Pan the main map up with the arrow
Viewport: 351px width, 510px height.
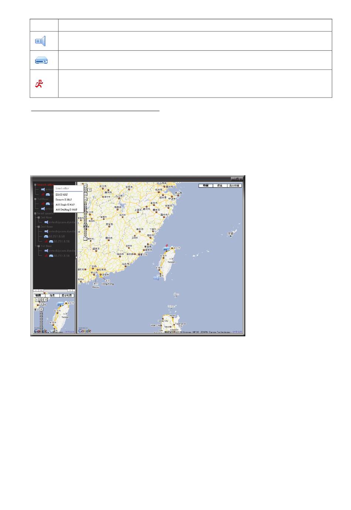(x=85, y=186)
